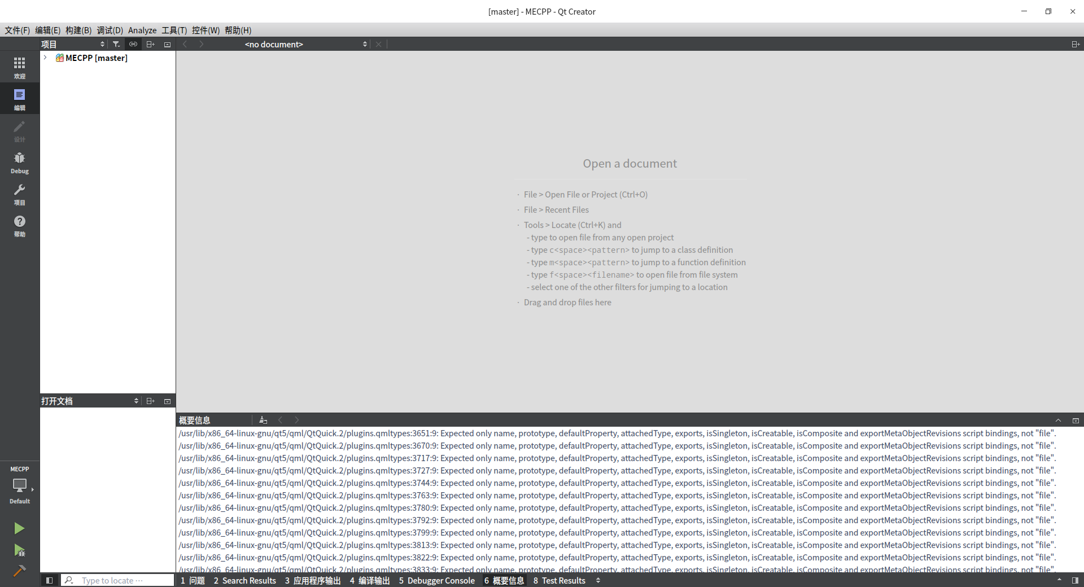Toggle the right sidebar visibility
1084x587 pixels.
point(1075,580)
